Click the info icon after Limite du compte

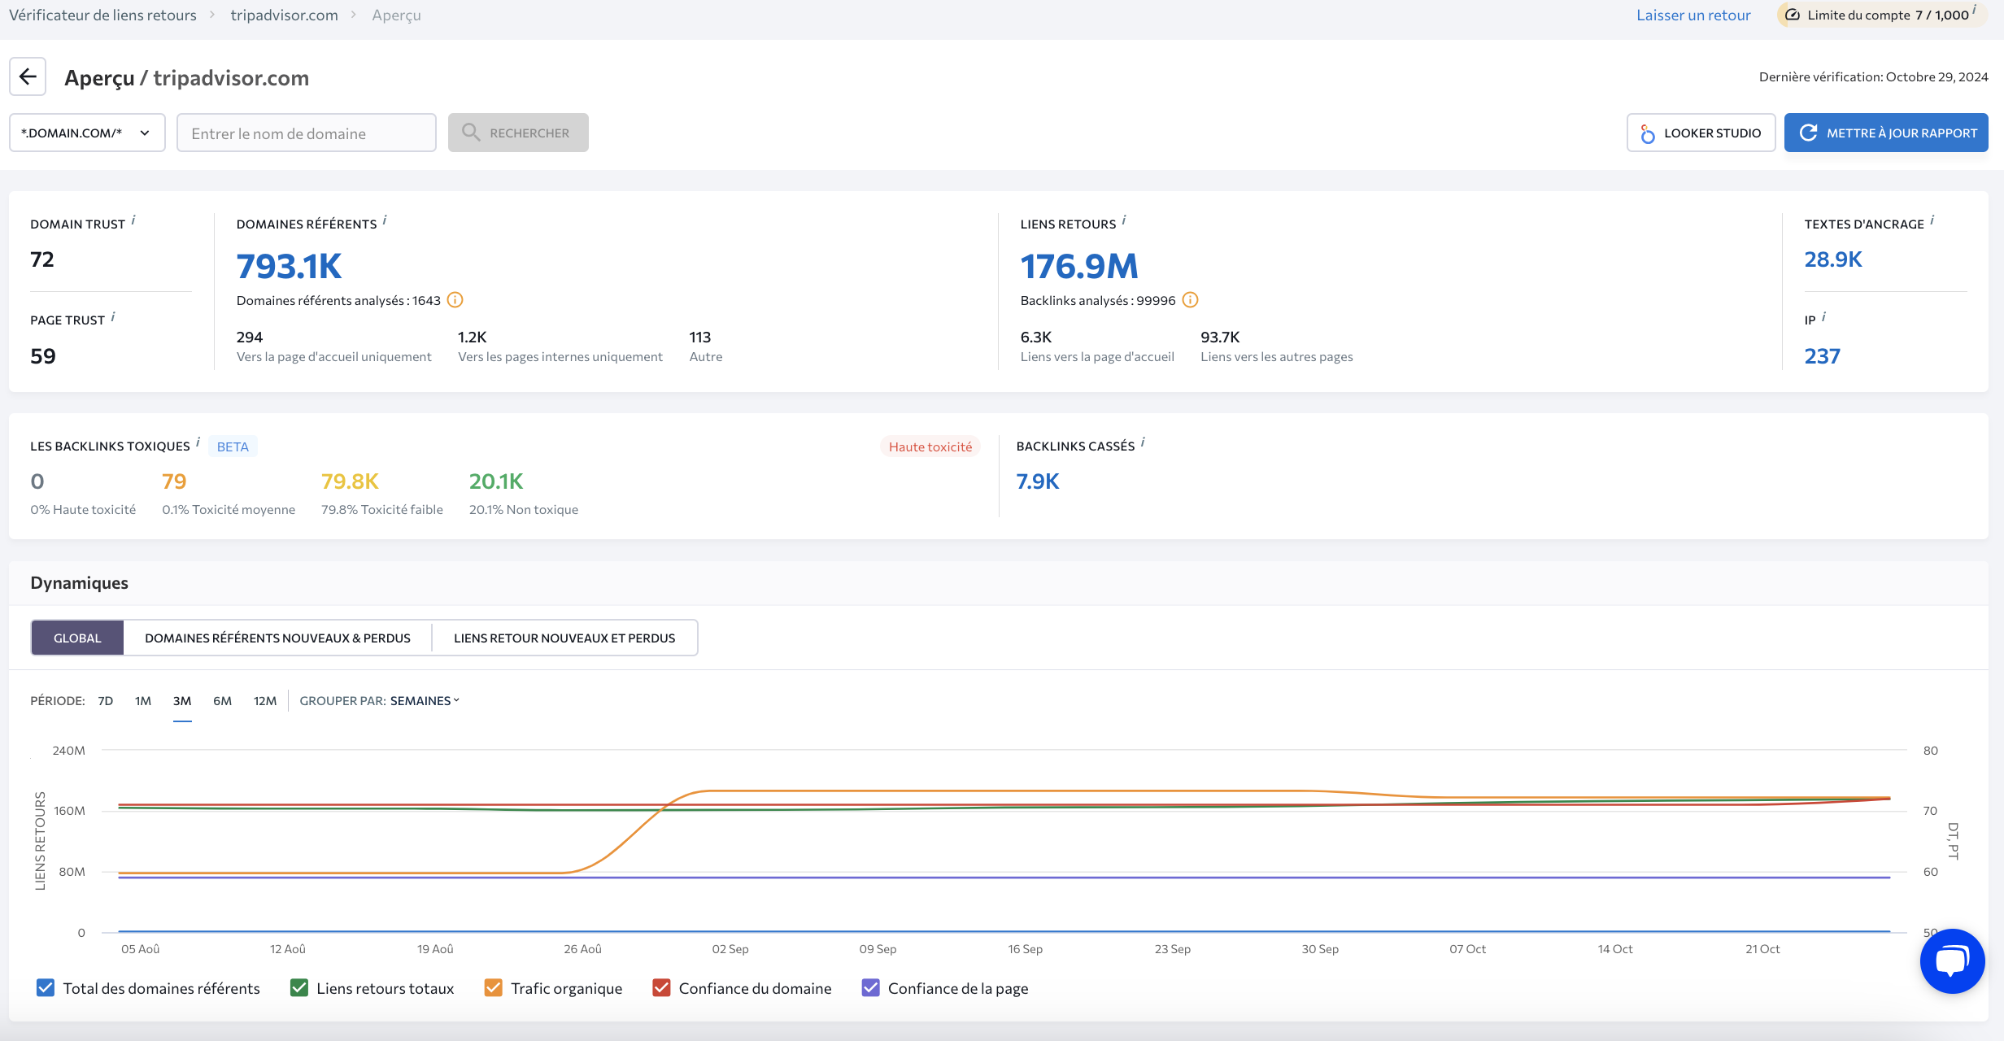[1975, 10]
